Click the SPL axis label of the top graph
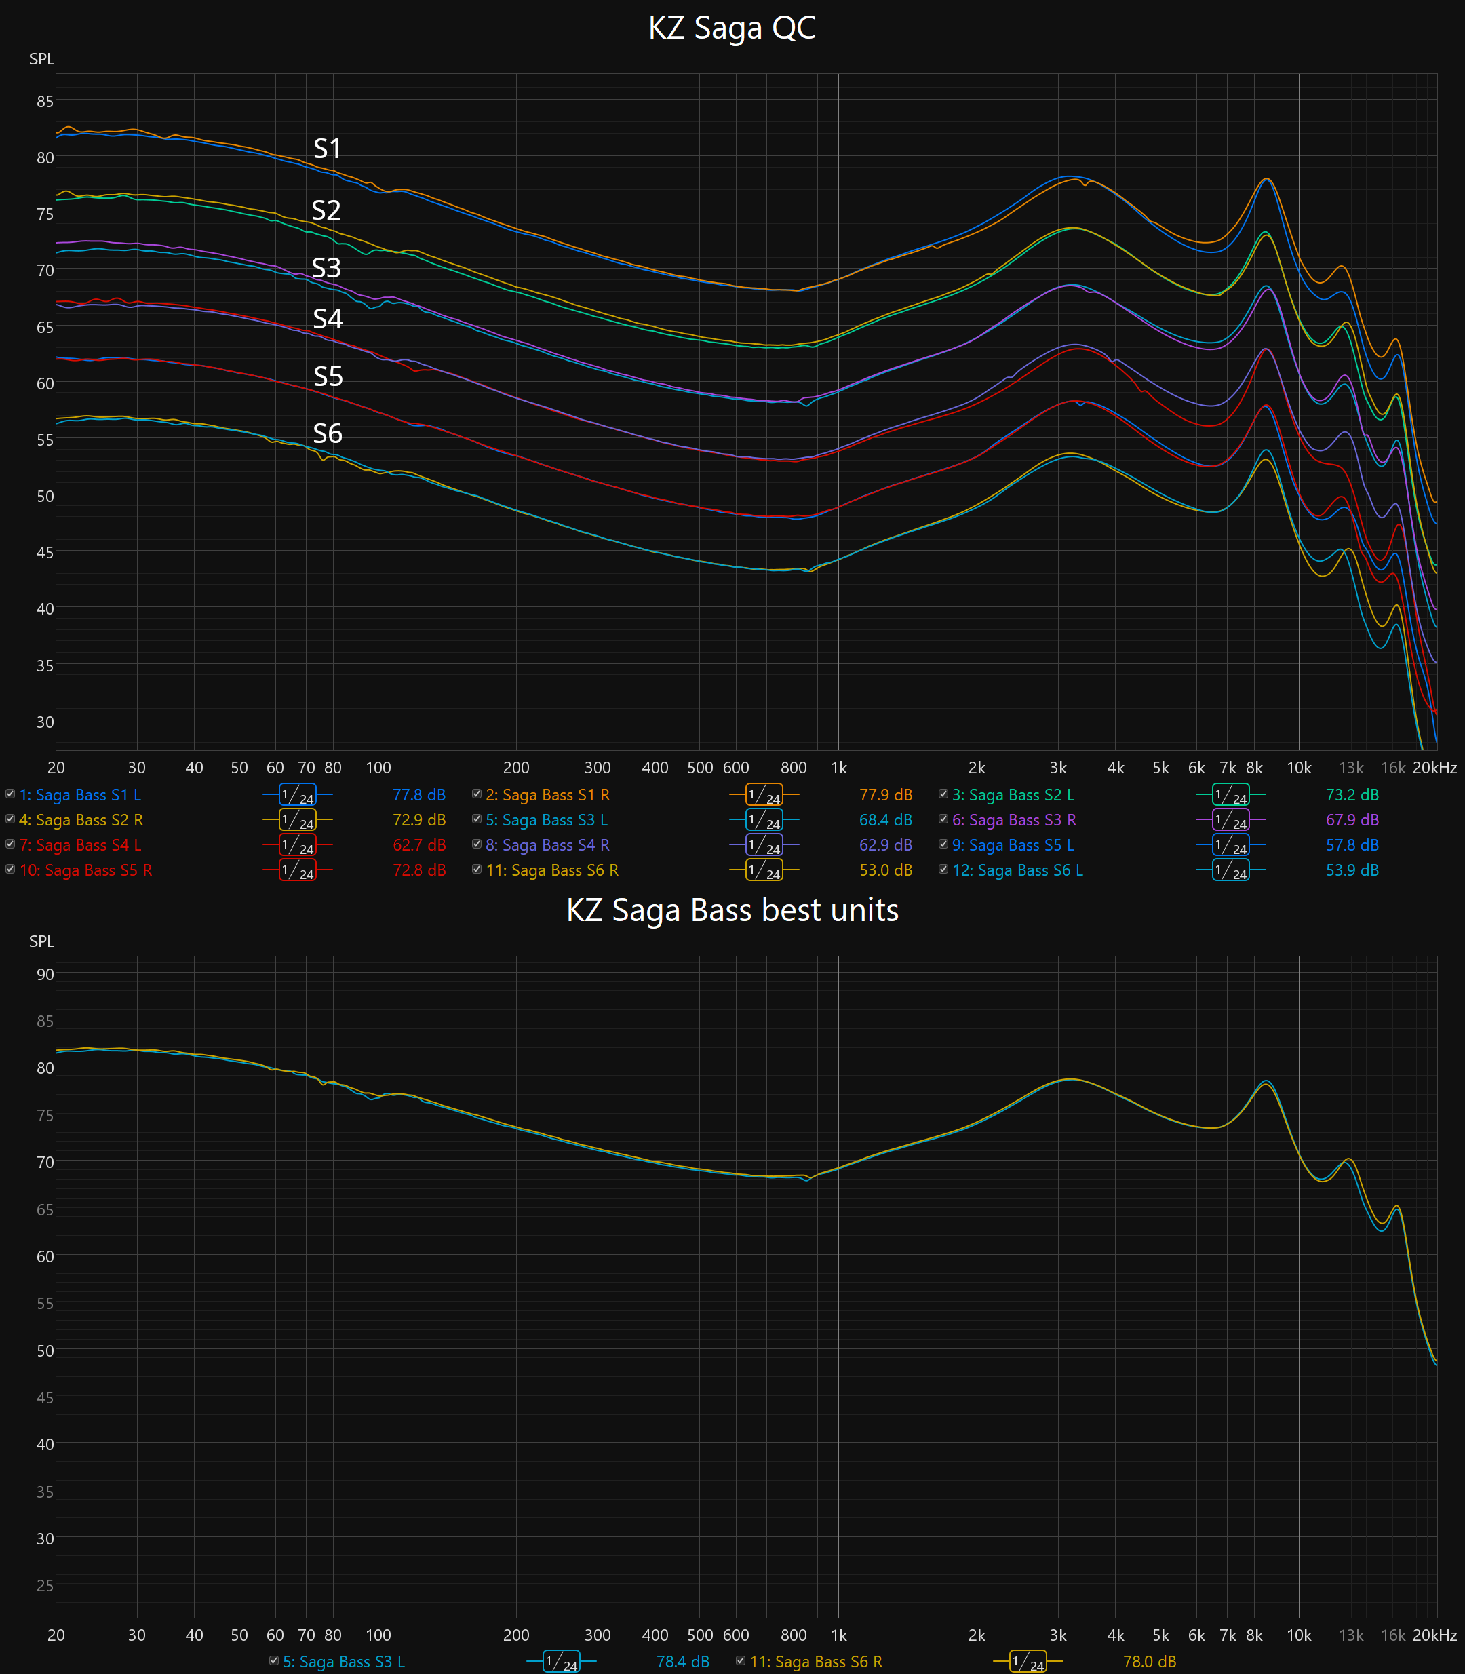The height and width of the screenshot is (1674, 1465). point(41,59)
